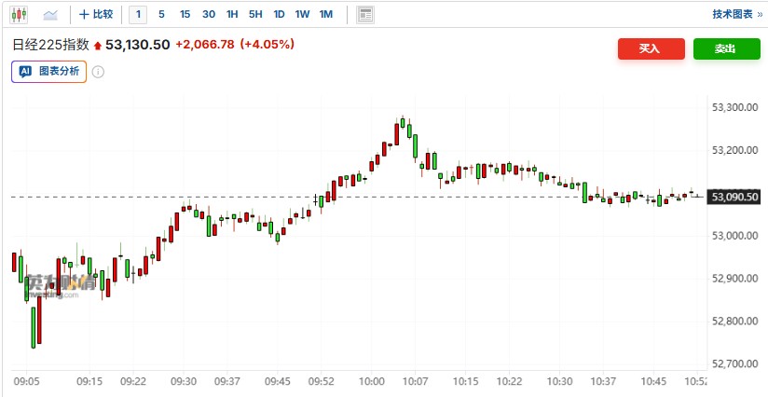768x397 pixels.
Task: Click the double-chevron next to 技术图表
Action: click(759, 14)
